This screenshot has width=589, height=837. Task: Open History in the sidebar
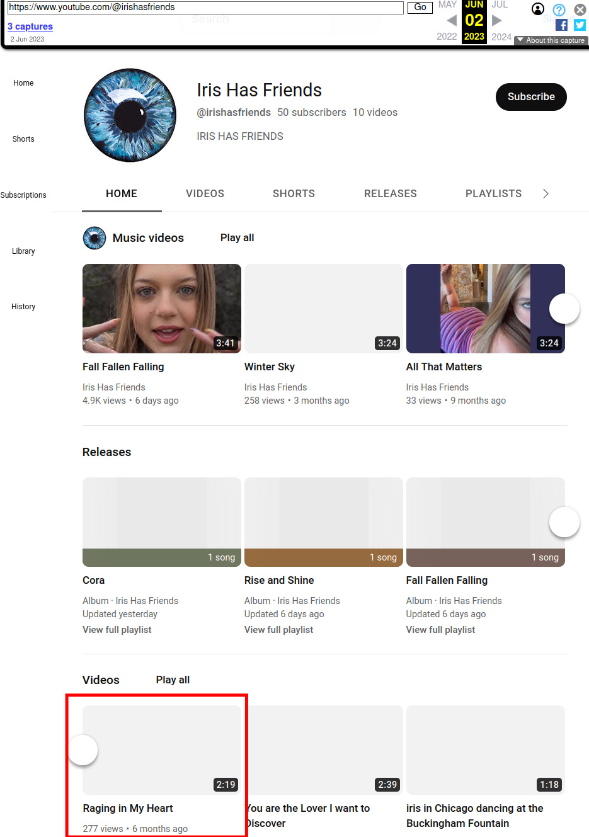23,307
